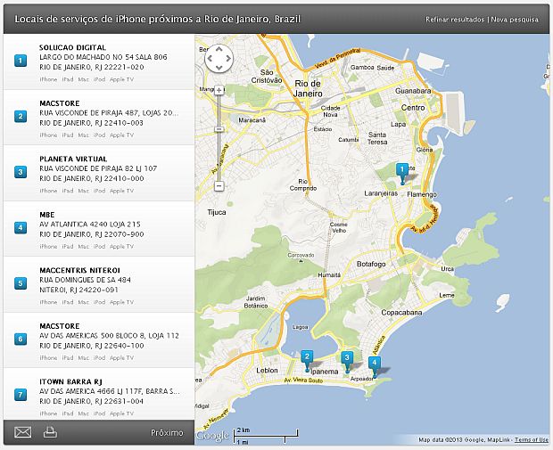This screenshot has height=450, width=553.
Task: Click address AV DAS AMERICAS 500 BLOCO 8
Action: [x=110, y=335]
